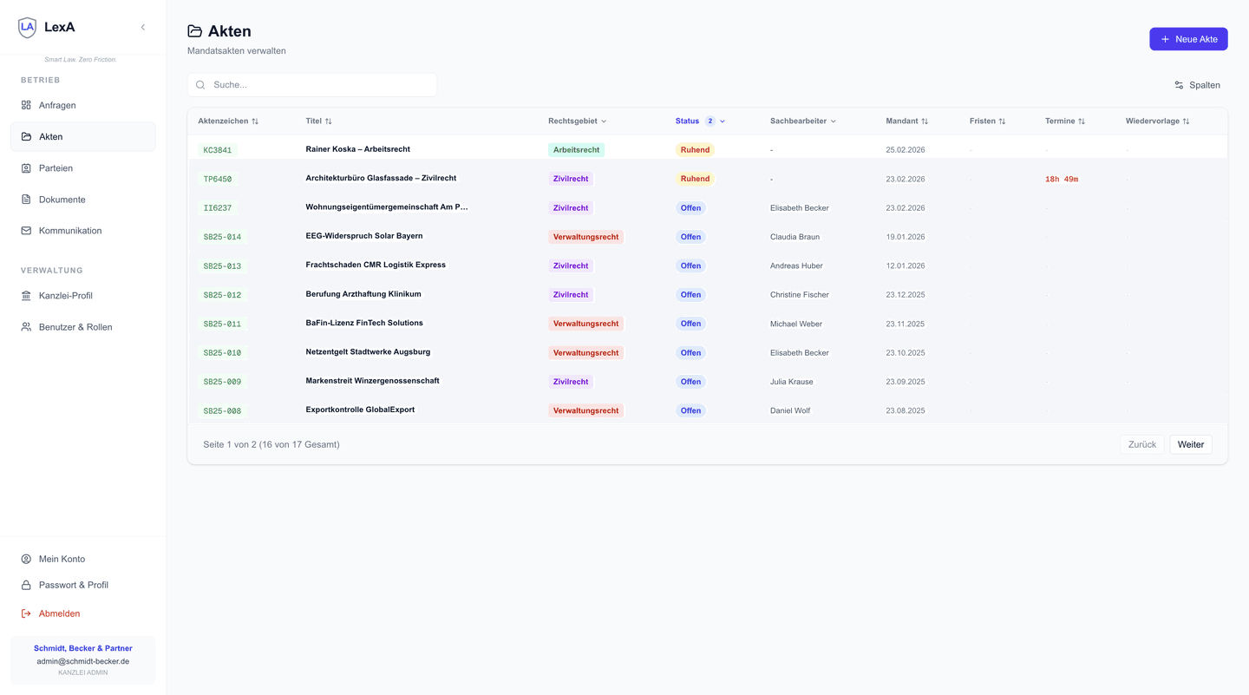Image resolution: width=1249 pixels, height=695 pixels.
Task: Toggle sorting on the Aktenzeichen column
Action: tap(255, 121)
